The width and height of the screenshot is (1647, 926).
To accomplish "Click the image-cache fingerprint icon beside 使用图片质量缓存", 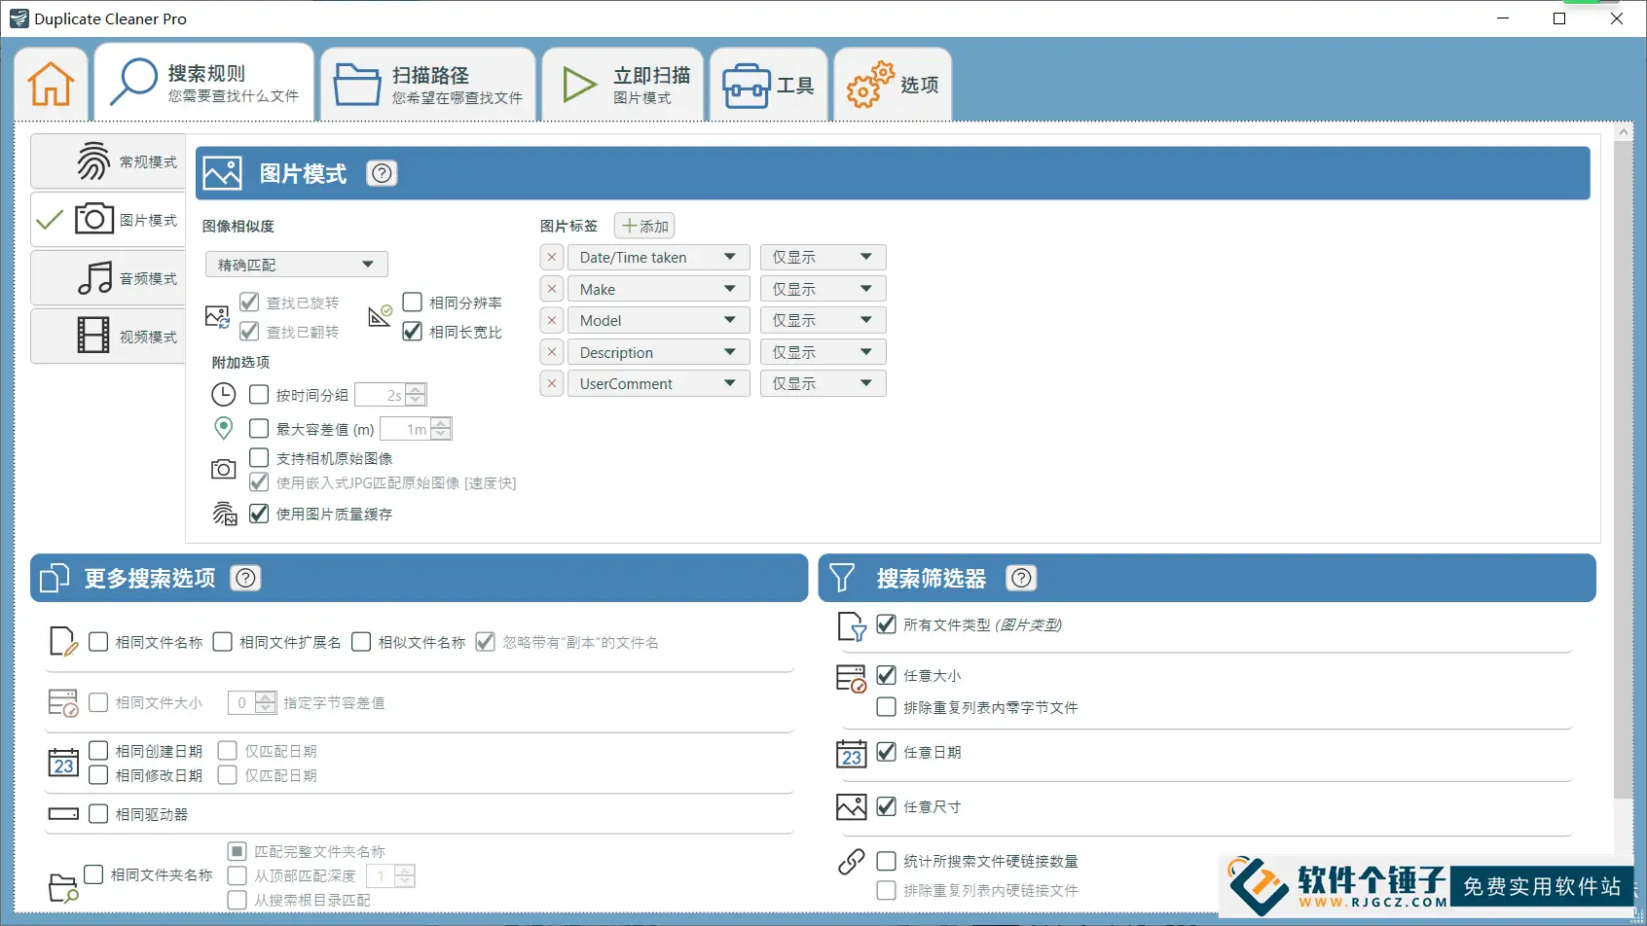I will pos(225,514).
